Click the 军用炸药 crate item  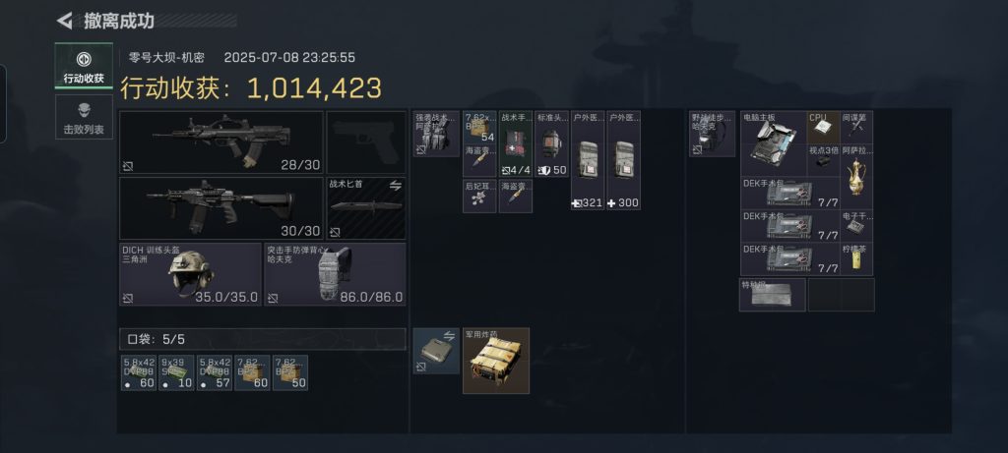coord(496,361)
